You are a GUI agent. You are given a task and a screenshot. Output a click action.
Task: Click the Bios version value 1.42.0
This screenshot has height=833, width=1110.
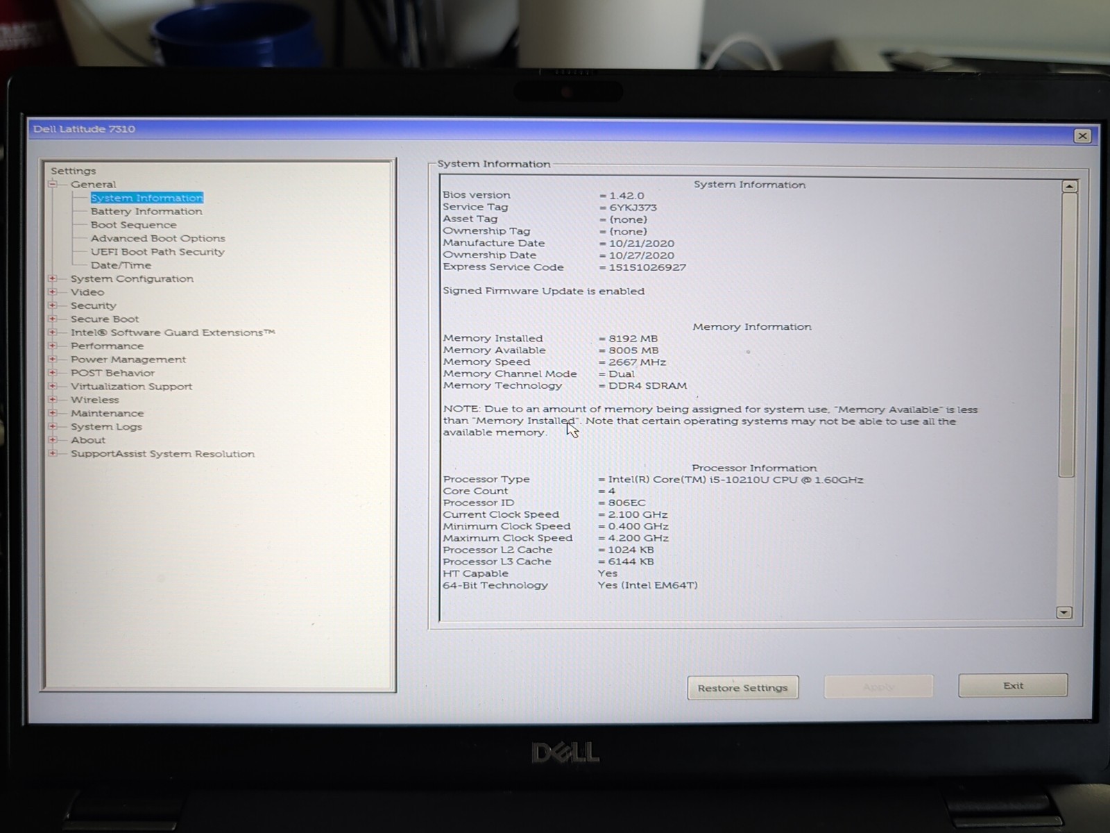tap(626, 196)
